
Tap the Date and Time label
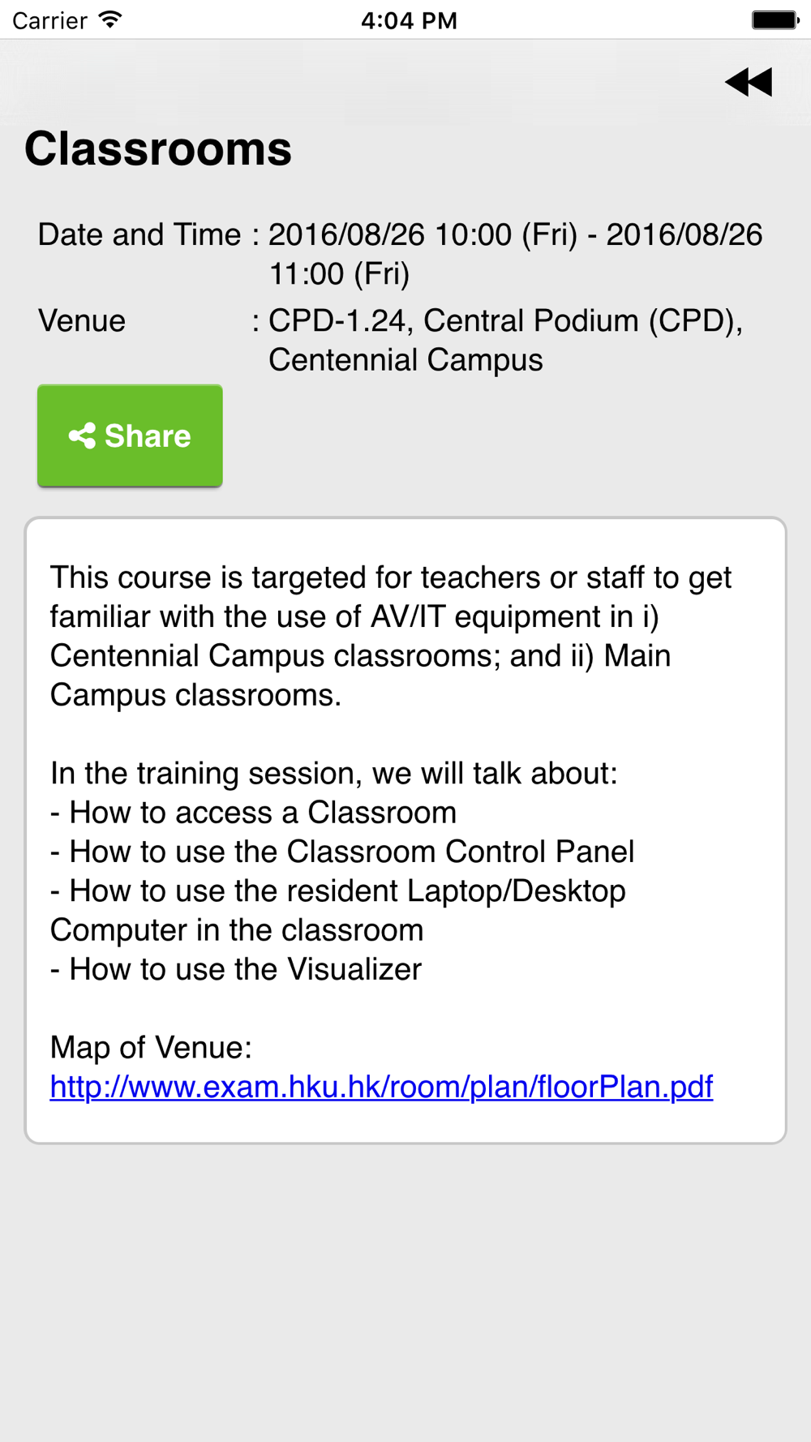[x=139, y=235]
